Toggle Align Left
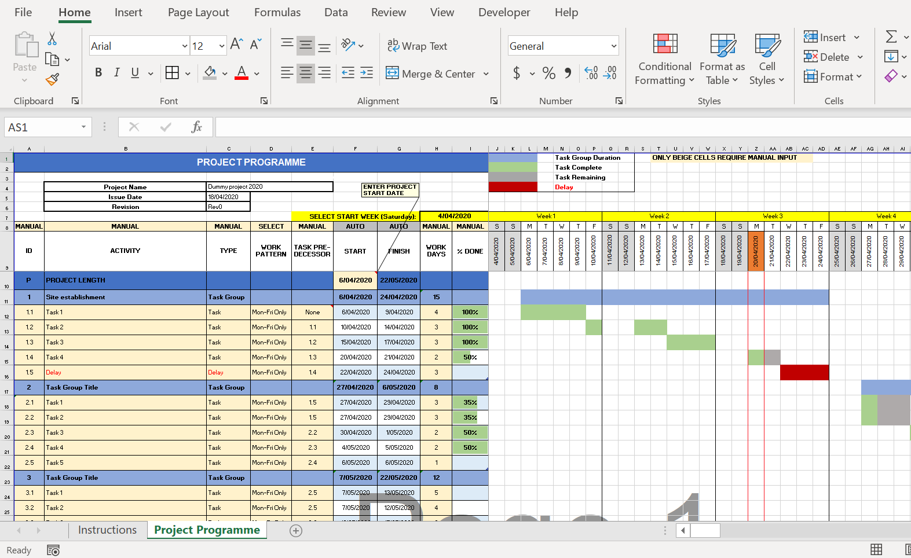Screen dimensions: 911x558 tap(287, 72)
